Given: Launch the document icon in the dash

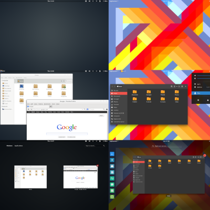Looking at the screenshot, I should (112, 172).
